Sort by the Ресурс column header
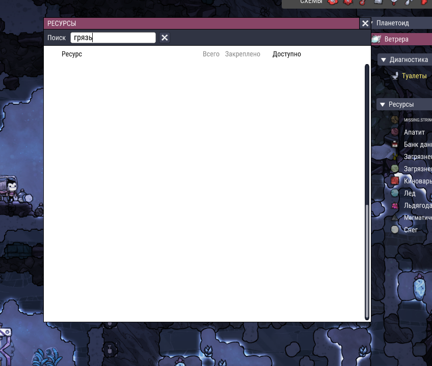The image size is (432, 366). point(72,54)
